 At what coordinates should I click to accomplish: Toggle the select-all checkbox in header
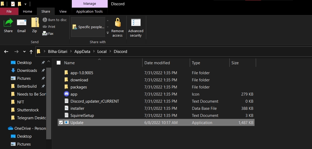(59, 63)
